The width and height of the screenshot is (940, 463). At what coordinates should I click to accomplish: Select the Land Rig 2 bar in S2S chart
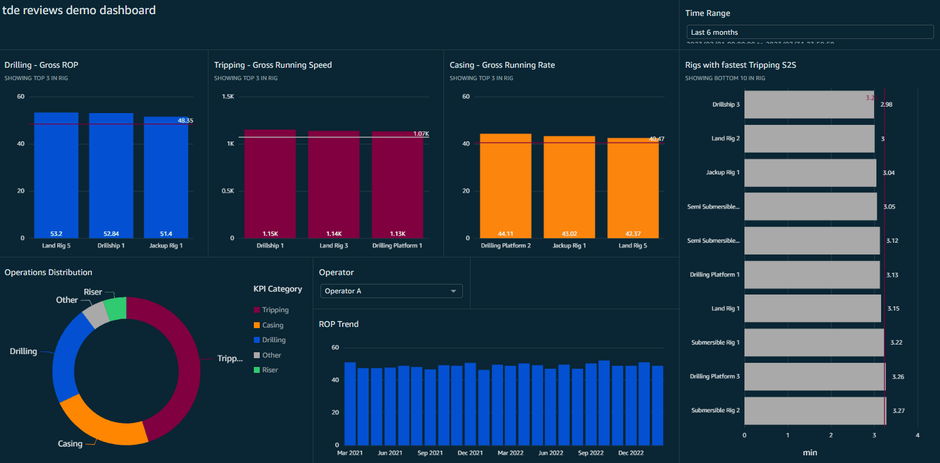pyautogui.click(x=809, y=138)
